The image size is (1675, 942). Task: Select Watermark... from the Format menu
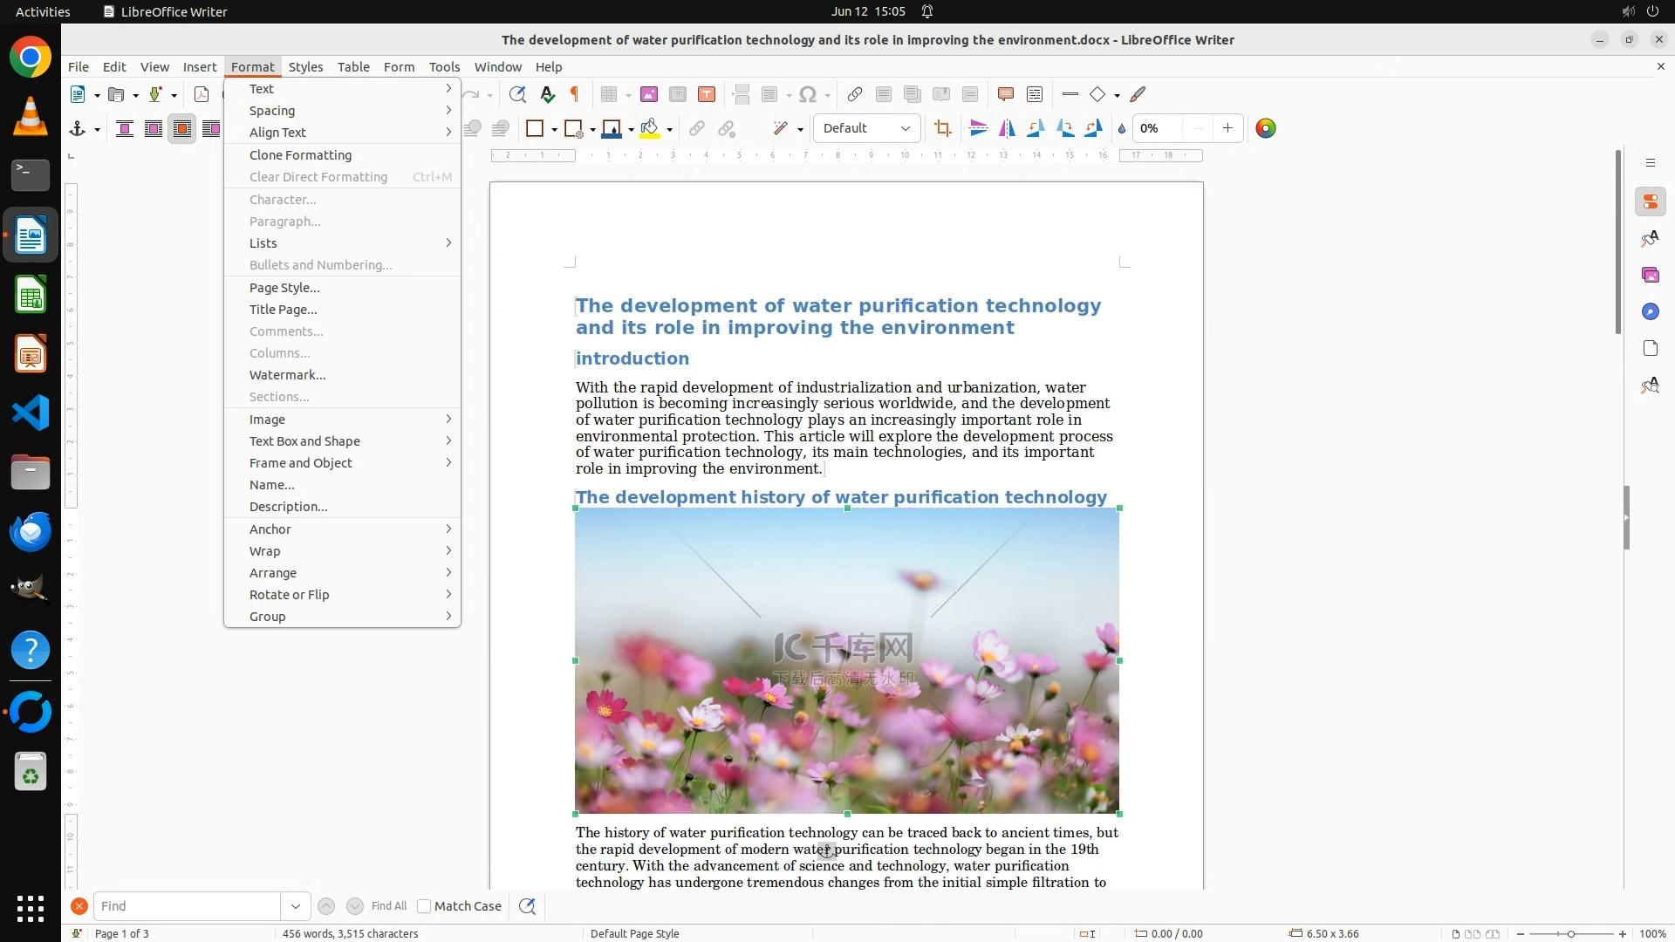click(287, 375)
